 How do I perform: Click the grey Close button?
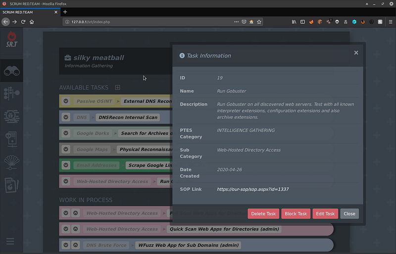(x=349, y=214)
